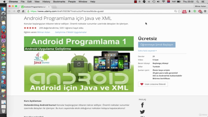Open the Chrome hamburger menu
Viewport: 208px width, 117px height.
205,11
